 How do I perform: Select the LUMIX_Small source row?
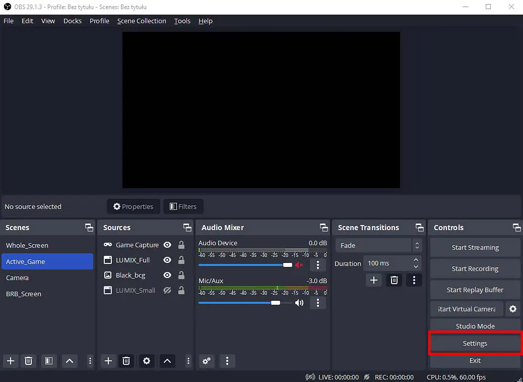pyautogui.click(x=145, y=290)
